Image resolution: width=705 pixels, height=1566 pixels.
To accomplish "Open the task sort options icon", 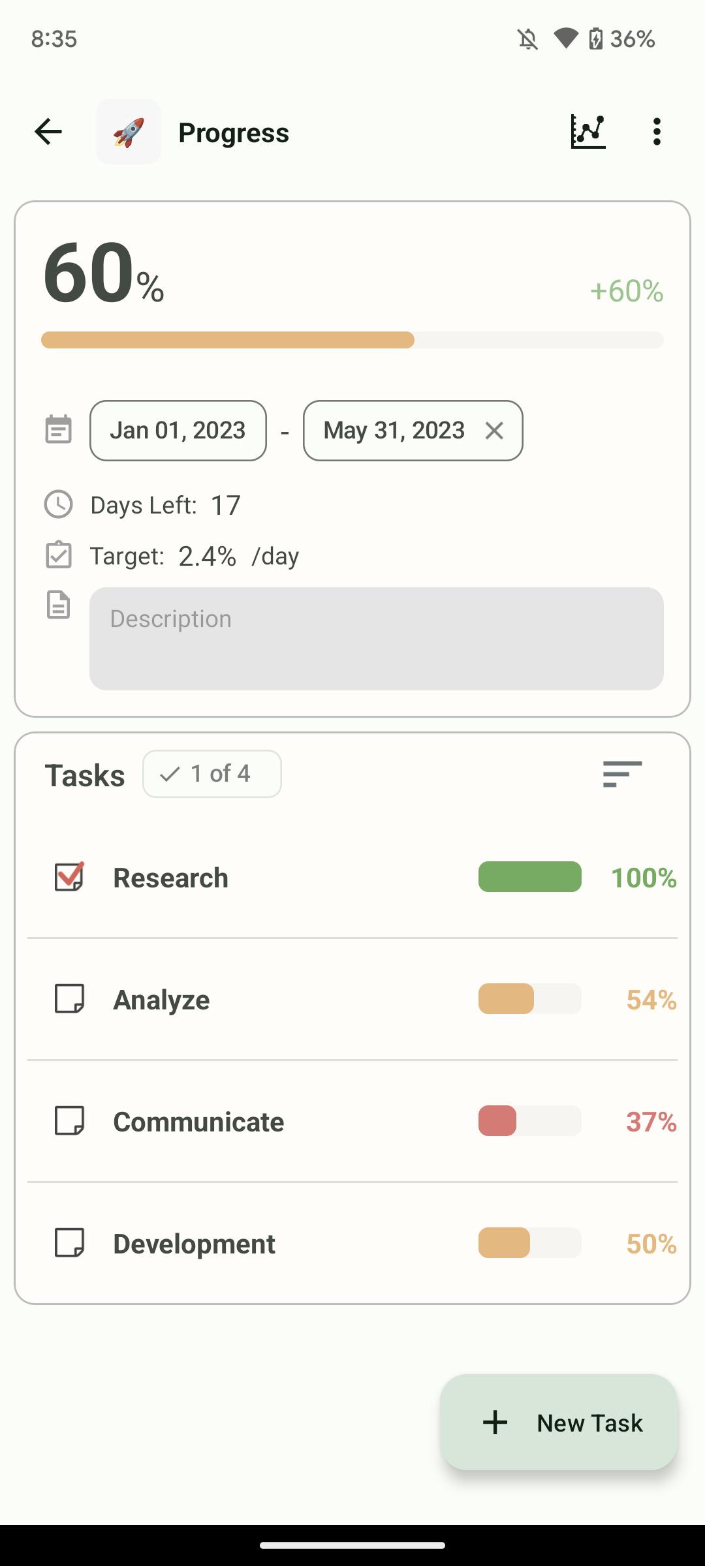I will 622,774.
